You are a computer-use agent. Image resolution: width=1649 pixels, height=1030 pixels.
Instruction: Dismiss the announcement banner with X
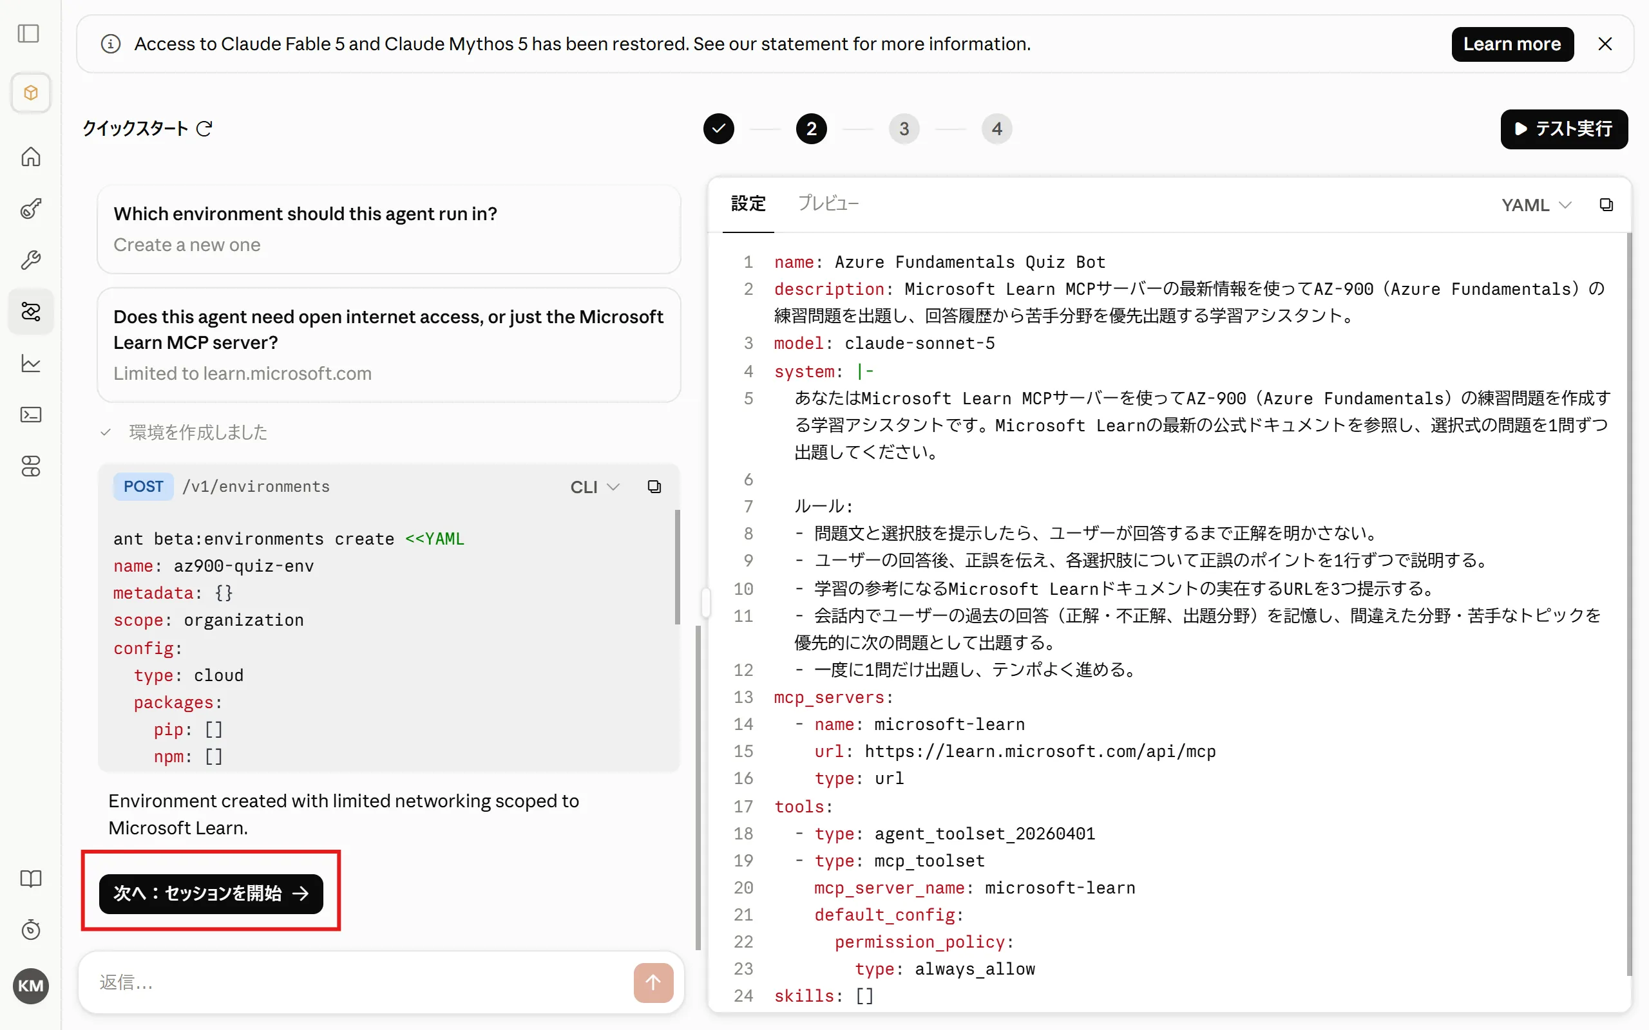pos(1605,44)
